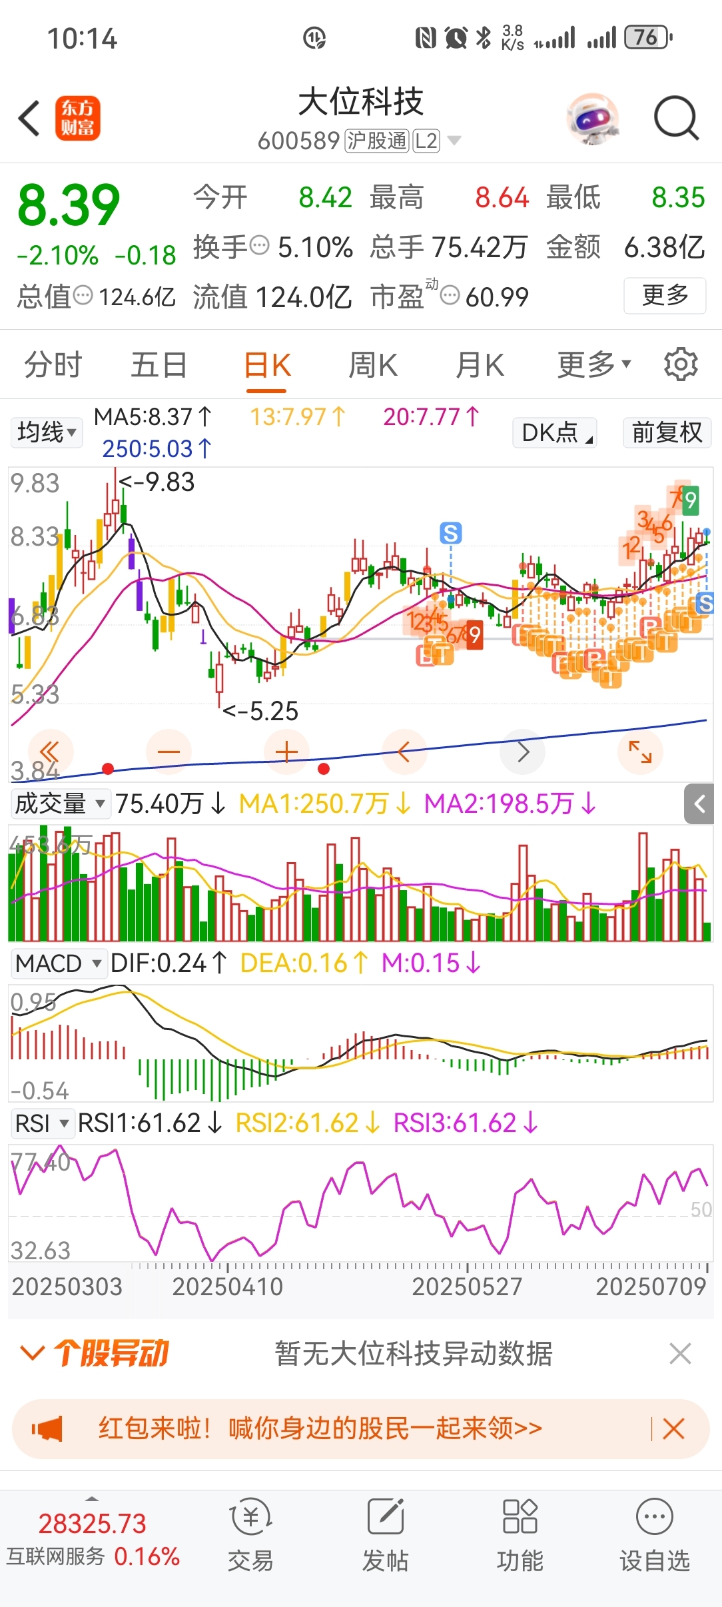Tap RSI1:61.62 value
This screenshot has height=1607, width=722.
point(150,1123)
